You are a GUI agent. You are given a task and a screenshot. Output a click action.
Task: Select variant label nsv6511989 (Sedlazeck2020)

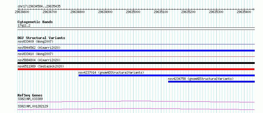click(x=41, y=66)
